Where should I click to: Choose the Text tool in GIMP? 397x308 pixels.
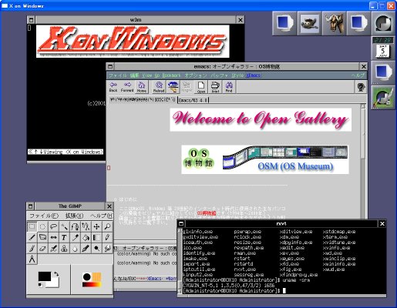click(64, 237)
